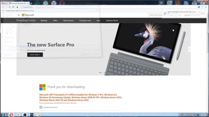Go back to previous page
Viewport: 209px width, 117px height.
[3, 7]
